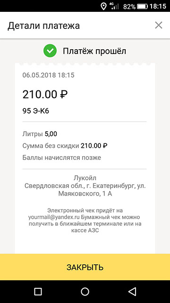
Task: Tap the Сумма без скидки row
Action: [65, 146]
